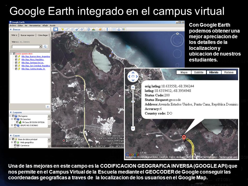
Task: Clear search results with X button
Action: click(x=48, y=107)
